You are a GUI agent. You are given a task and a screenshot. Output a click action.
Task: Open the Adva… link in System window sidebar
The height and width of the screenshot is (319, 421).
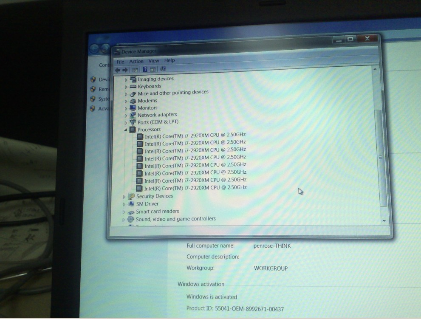(104, 108)
